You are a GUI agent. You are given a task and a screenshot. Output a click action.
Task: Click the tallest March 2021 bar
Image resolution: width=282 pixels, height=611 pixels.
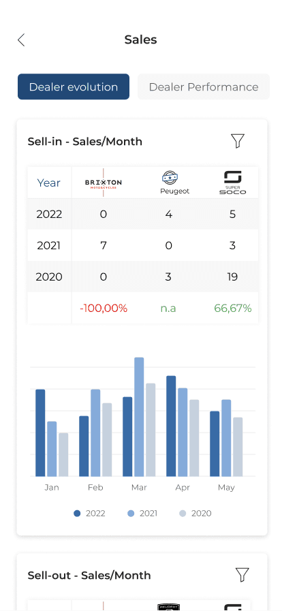(139, 417)
